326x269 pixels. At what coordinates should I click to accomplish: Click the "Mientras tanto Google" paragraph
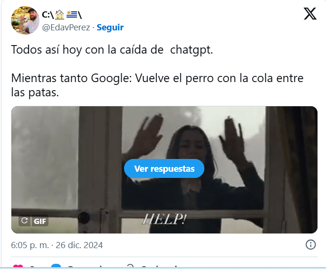click(157, 85)
